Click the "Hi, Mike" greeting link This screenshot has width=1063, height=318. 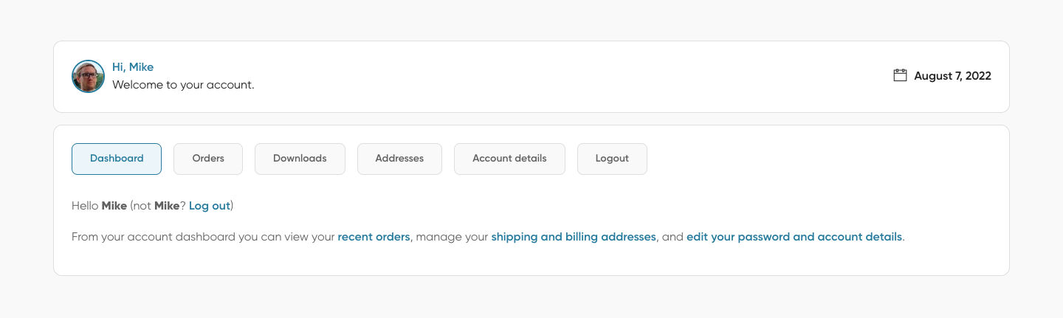[133, 67]
